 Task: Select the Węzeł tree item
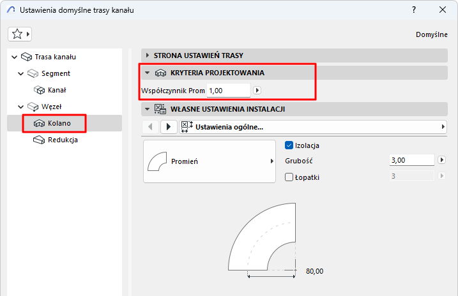51,107
